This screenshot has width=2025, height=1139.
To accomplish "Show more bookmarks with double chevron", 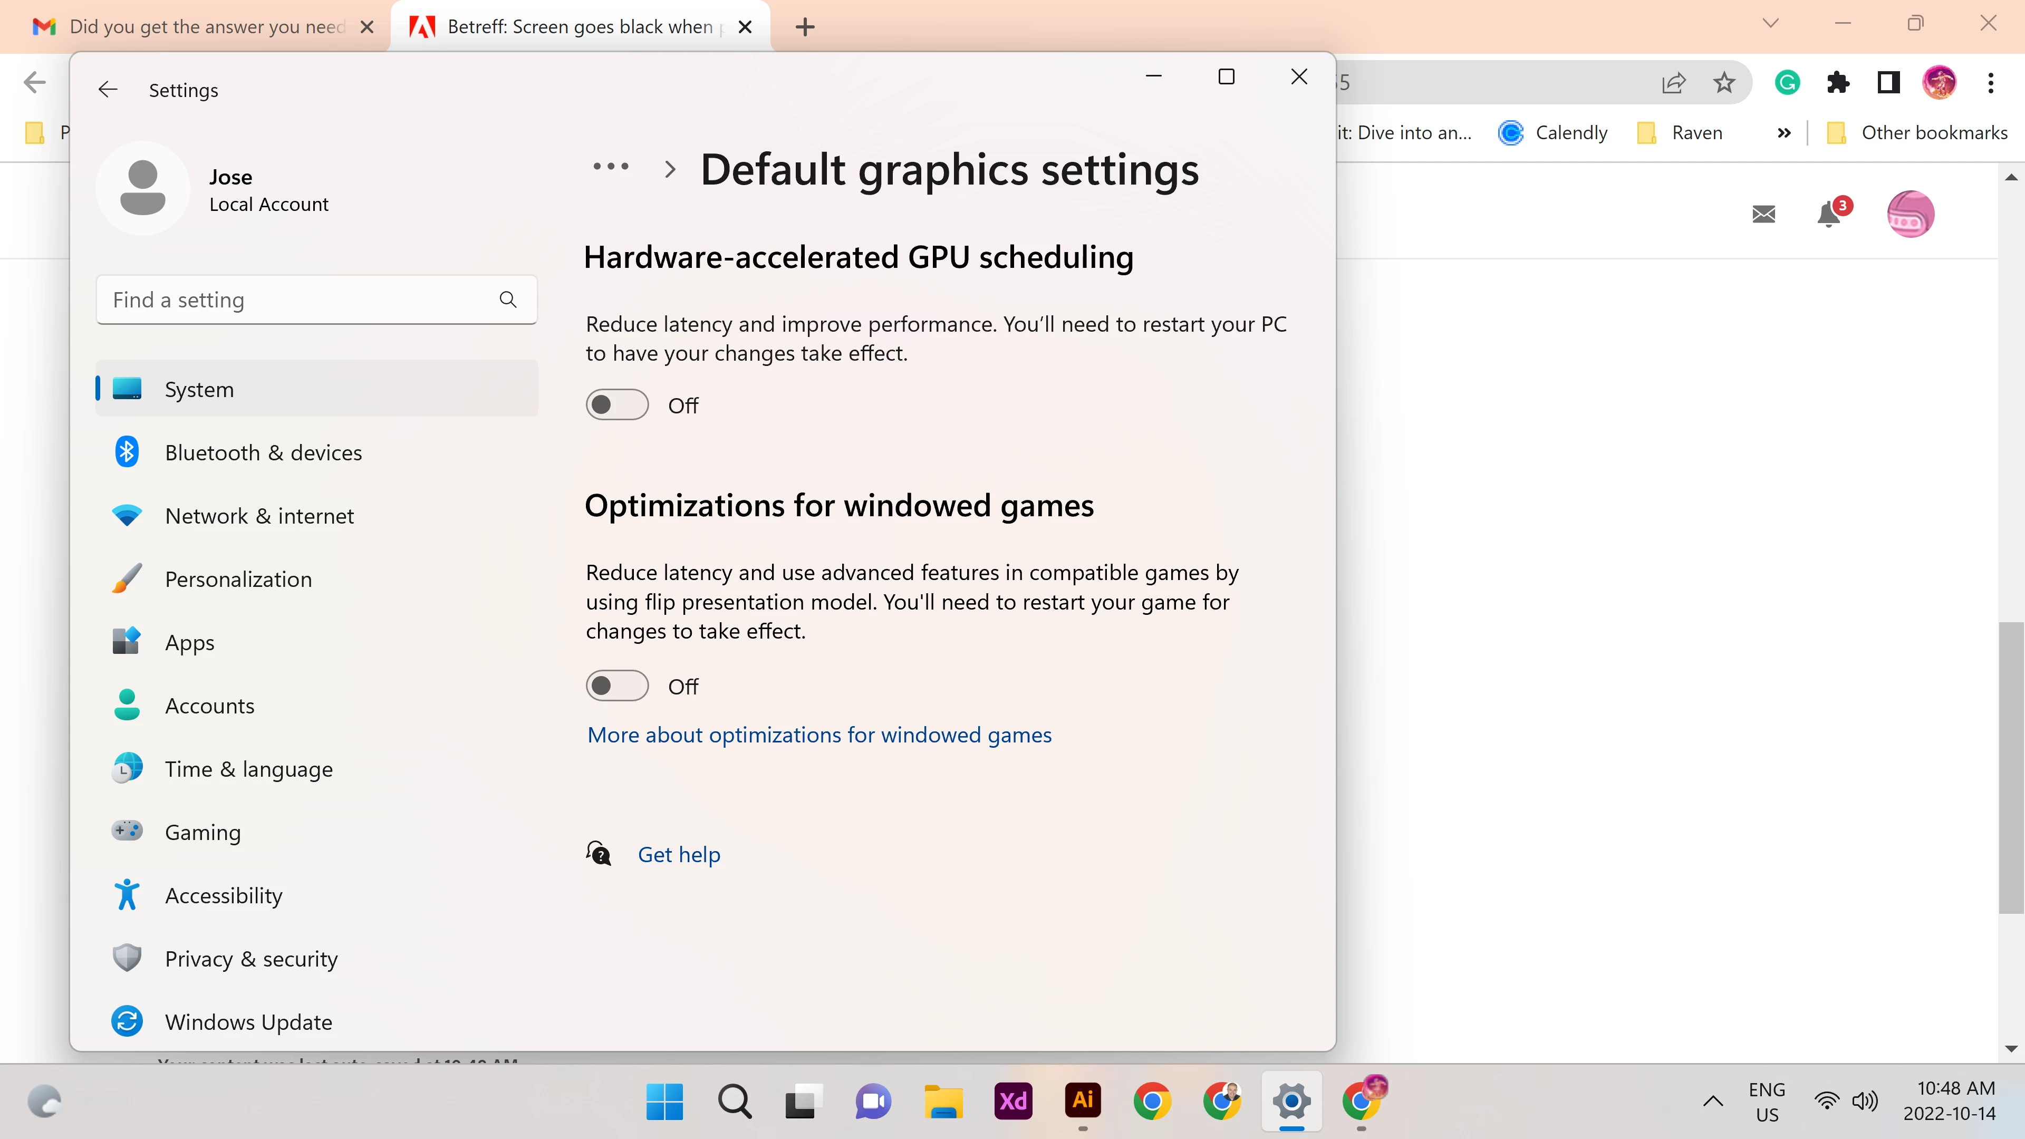I will tap(1785, 133).
